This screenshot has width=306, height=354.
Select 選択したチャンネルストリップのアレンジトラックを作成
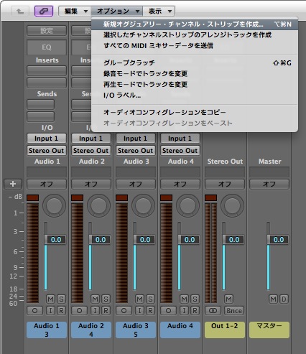coord(195,35)
